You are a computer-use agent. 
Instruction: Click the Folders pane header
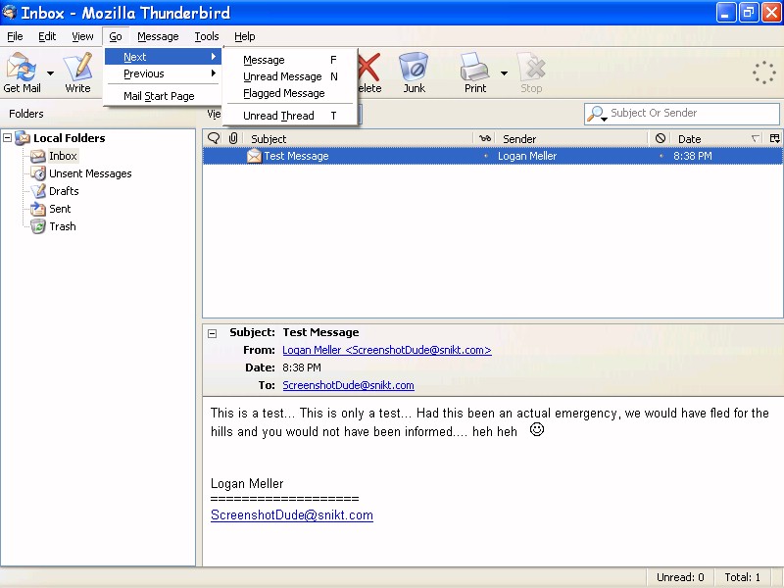tap(26, 114)
